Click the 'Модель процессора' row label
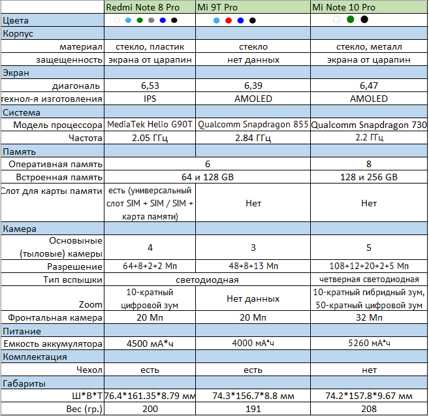Image resolution: width=429 pixels, height=416 pixels. (52, 125)
